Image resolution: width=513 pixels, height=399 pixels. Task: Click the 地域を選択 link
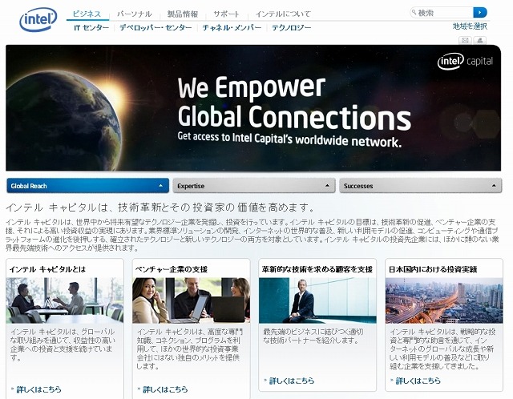(470, 26)
